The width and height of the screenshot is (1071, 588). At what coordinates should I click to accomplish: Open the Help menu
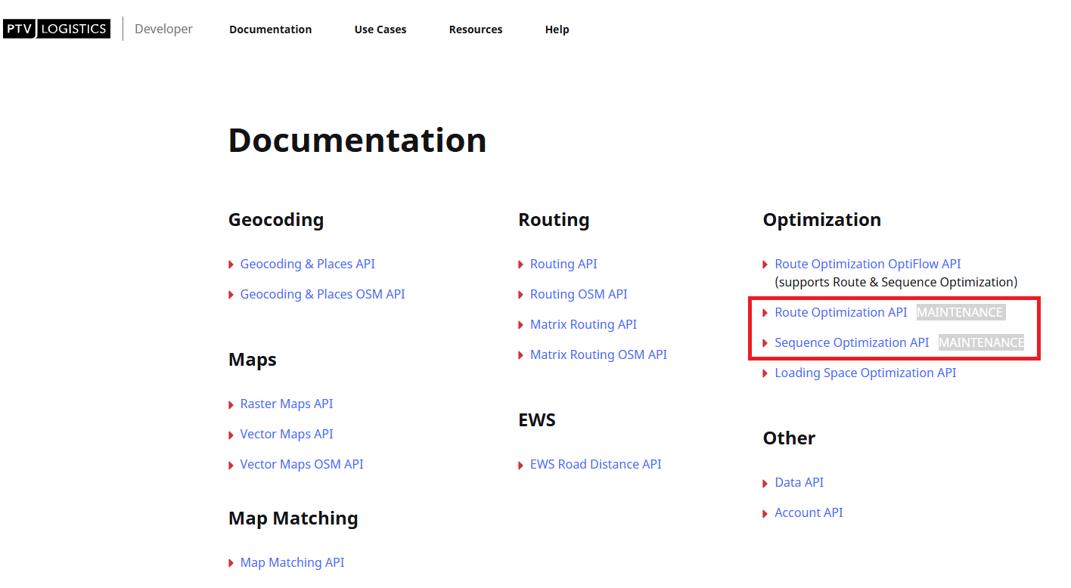coord(557,29)
